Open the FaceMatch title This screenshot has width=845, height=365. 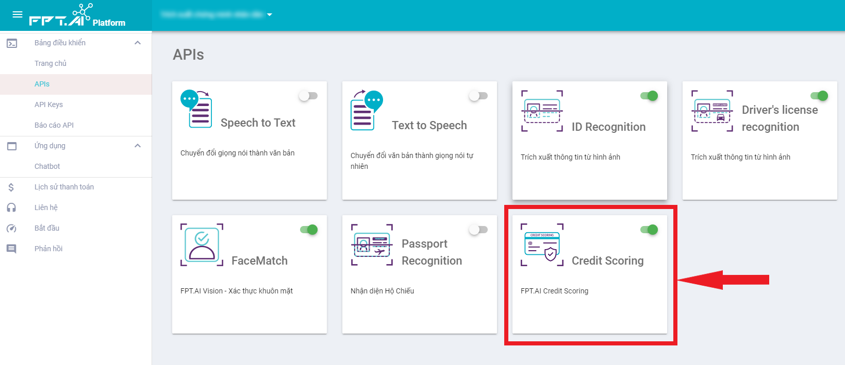pos(259,260)
